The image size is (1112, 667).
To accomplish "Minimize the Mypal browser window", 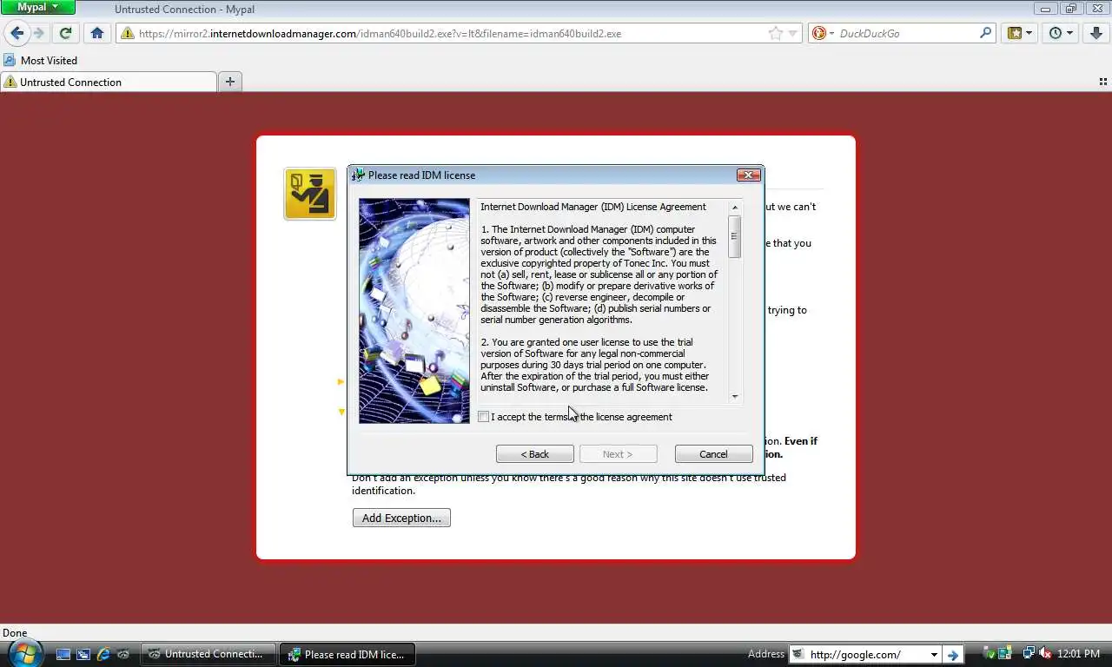I will (x=1046, y=8).
